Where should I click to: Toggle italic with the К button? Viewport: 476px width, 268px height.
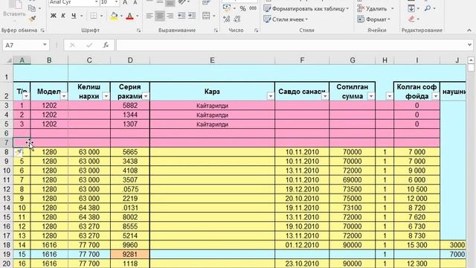pos(63,16)
